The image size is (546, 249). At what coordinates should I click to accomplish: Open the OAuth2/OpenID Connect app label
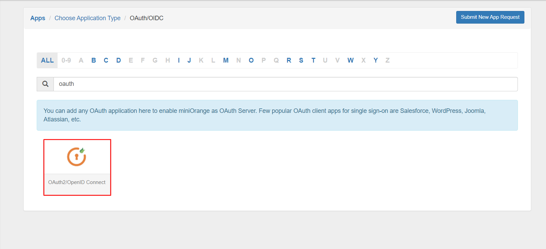77,182
